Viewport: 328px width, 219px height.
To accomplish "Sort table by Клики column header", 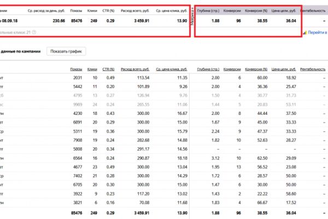I will click(92, 69).
